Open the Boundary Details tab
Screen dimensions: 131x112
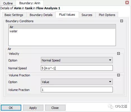pos(41,15)
